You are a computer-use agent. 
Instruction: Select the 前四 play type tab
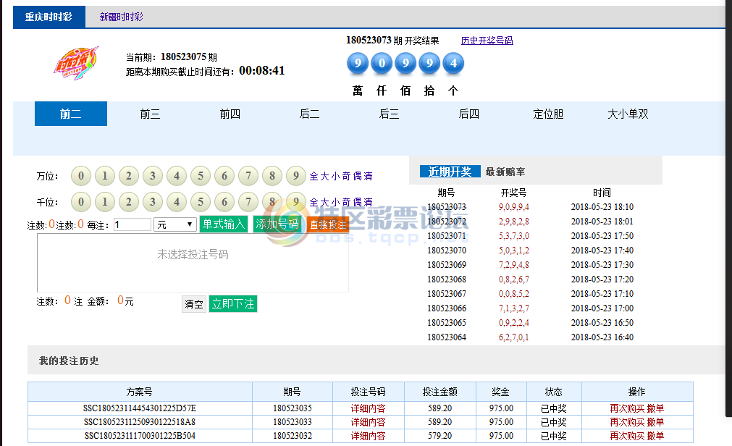point(230,114)
